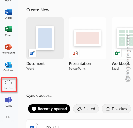Open Excel from the sidebar
This screenshot has height=128, width=133.
(x=8, y=31)
